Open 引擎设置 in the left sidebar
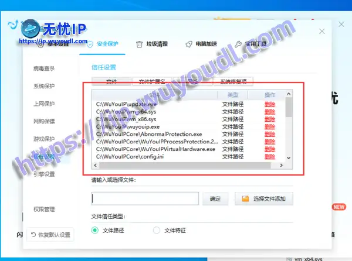Viewport: 352px width, 261px height. [44, 174]
